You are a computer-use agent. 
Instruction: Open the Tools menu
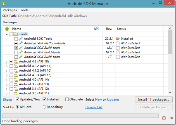(24, 10)
